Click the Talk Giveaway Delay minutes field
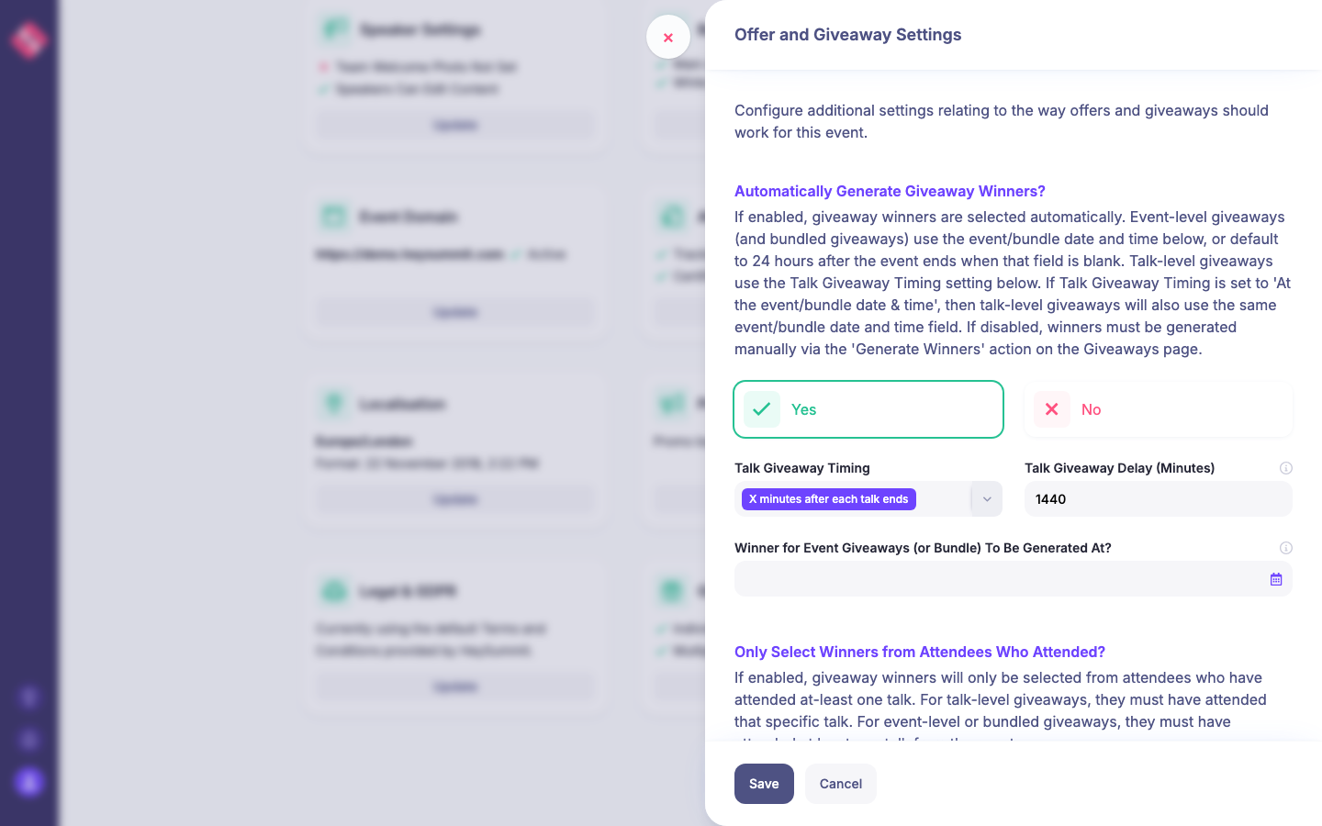1322x826 pixels. [x=1158, y=499]
